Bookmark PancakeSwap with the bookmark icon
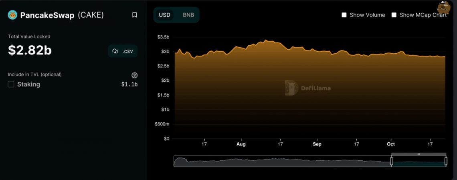This screenshot has height=180, width=457. pos(134,15)
